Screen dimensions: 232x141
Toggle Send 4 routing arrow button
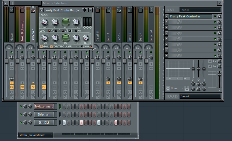click(140, 83)
